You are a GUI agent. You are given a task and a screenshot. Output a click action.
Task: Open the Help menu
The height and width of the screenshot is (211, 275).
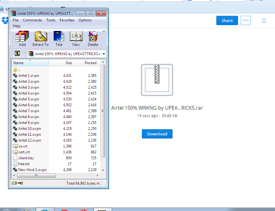click(16, 26)
